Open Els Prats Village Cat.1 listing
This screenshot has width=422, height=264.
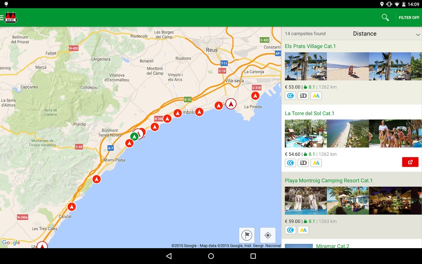tap(310, 46)
